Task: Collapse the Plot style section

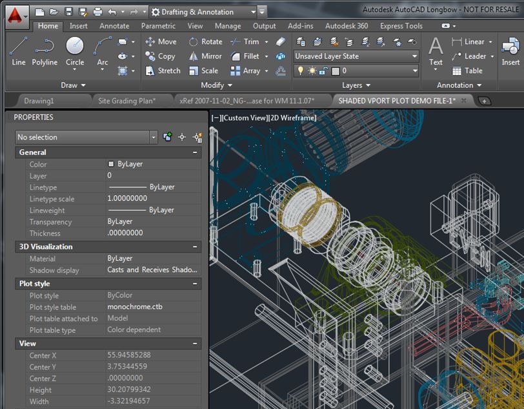Action: 195,284
